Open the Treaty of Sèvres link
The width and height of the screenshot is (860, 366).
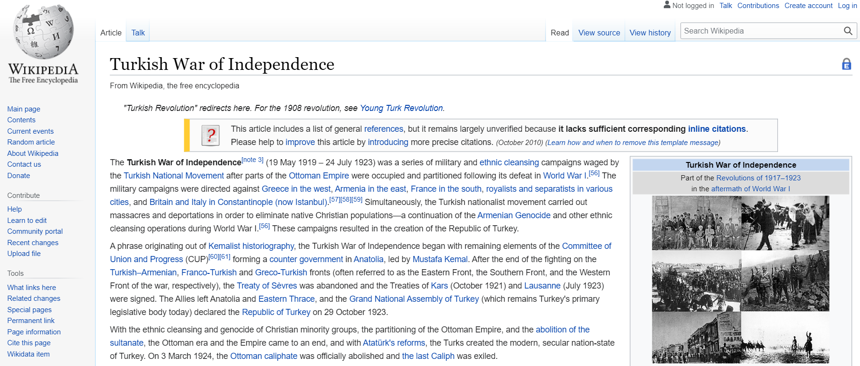[x=267, y=286]
